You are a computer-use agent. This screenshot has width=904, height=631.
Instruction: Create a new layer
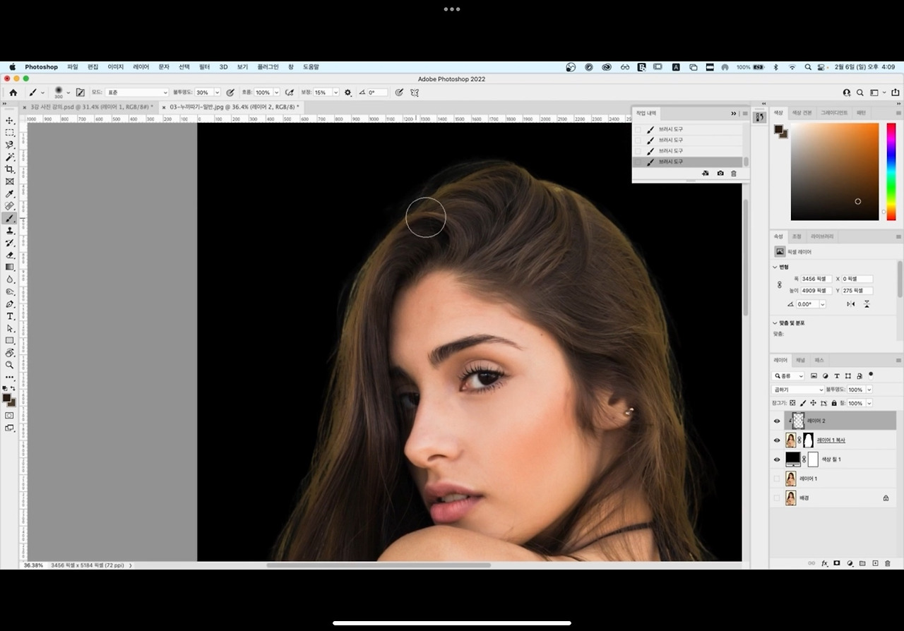[x=875, y=563]
